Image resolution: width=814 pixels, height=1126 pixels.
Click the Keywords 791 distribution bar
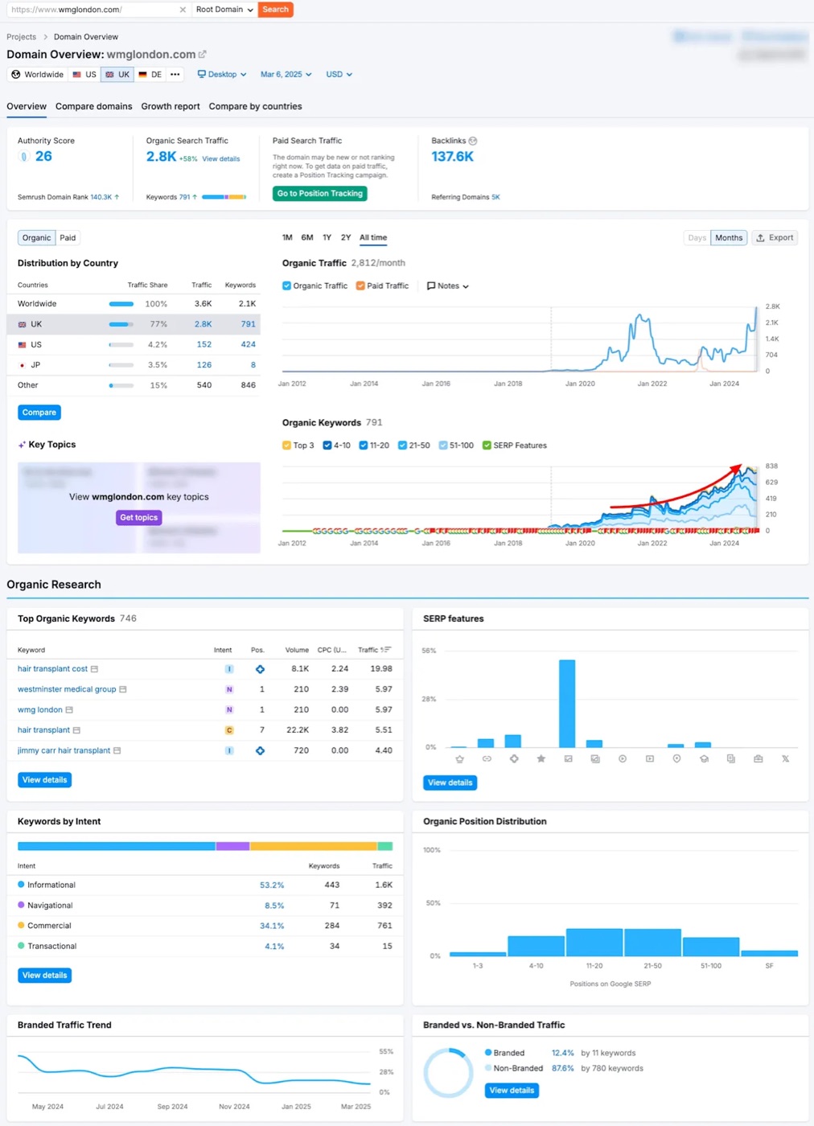coord(224,197)
